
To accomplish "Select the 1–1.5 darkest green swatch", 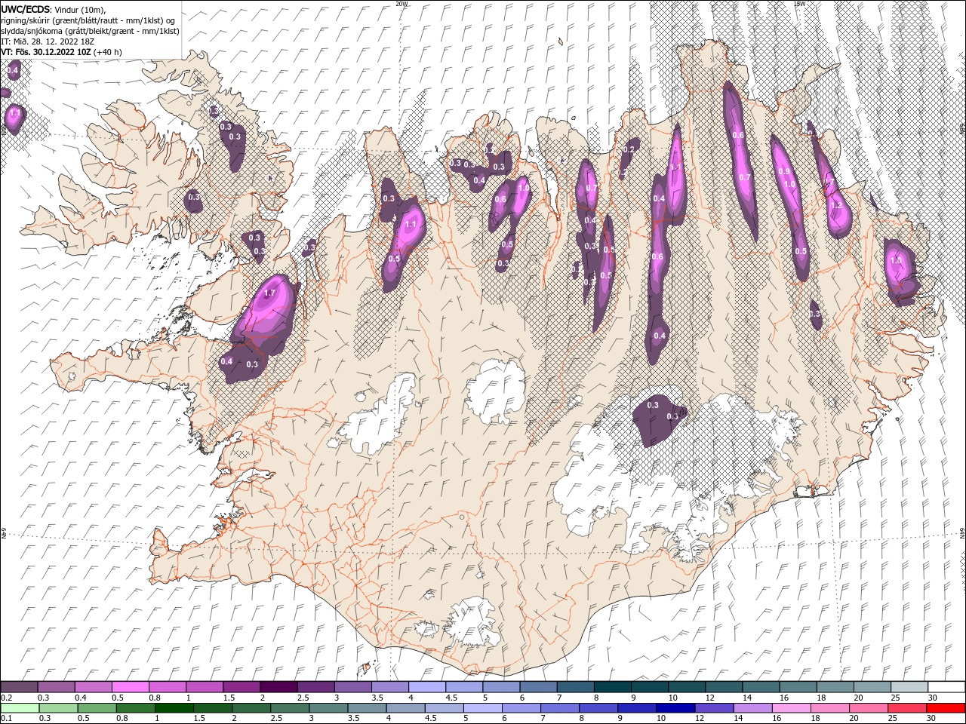I will click(174, 708).
